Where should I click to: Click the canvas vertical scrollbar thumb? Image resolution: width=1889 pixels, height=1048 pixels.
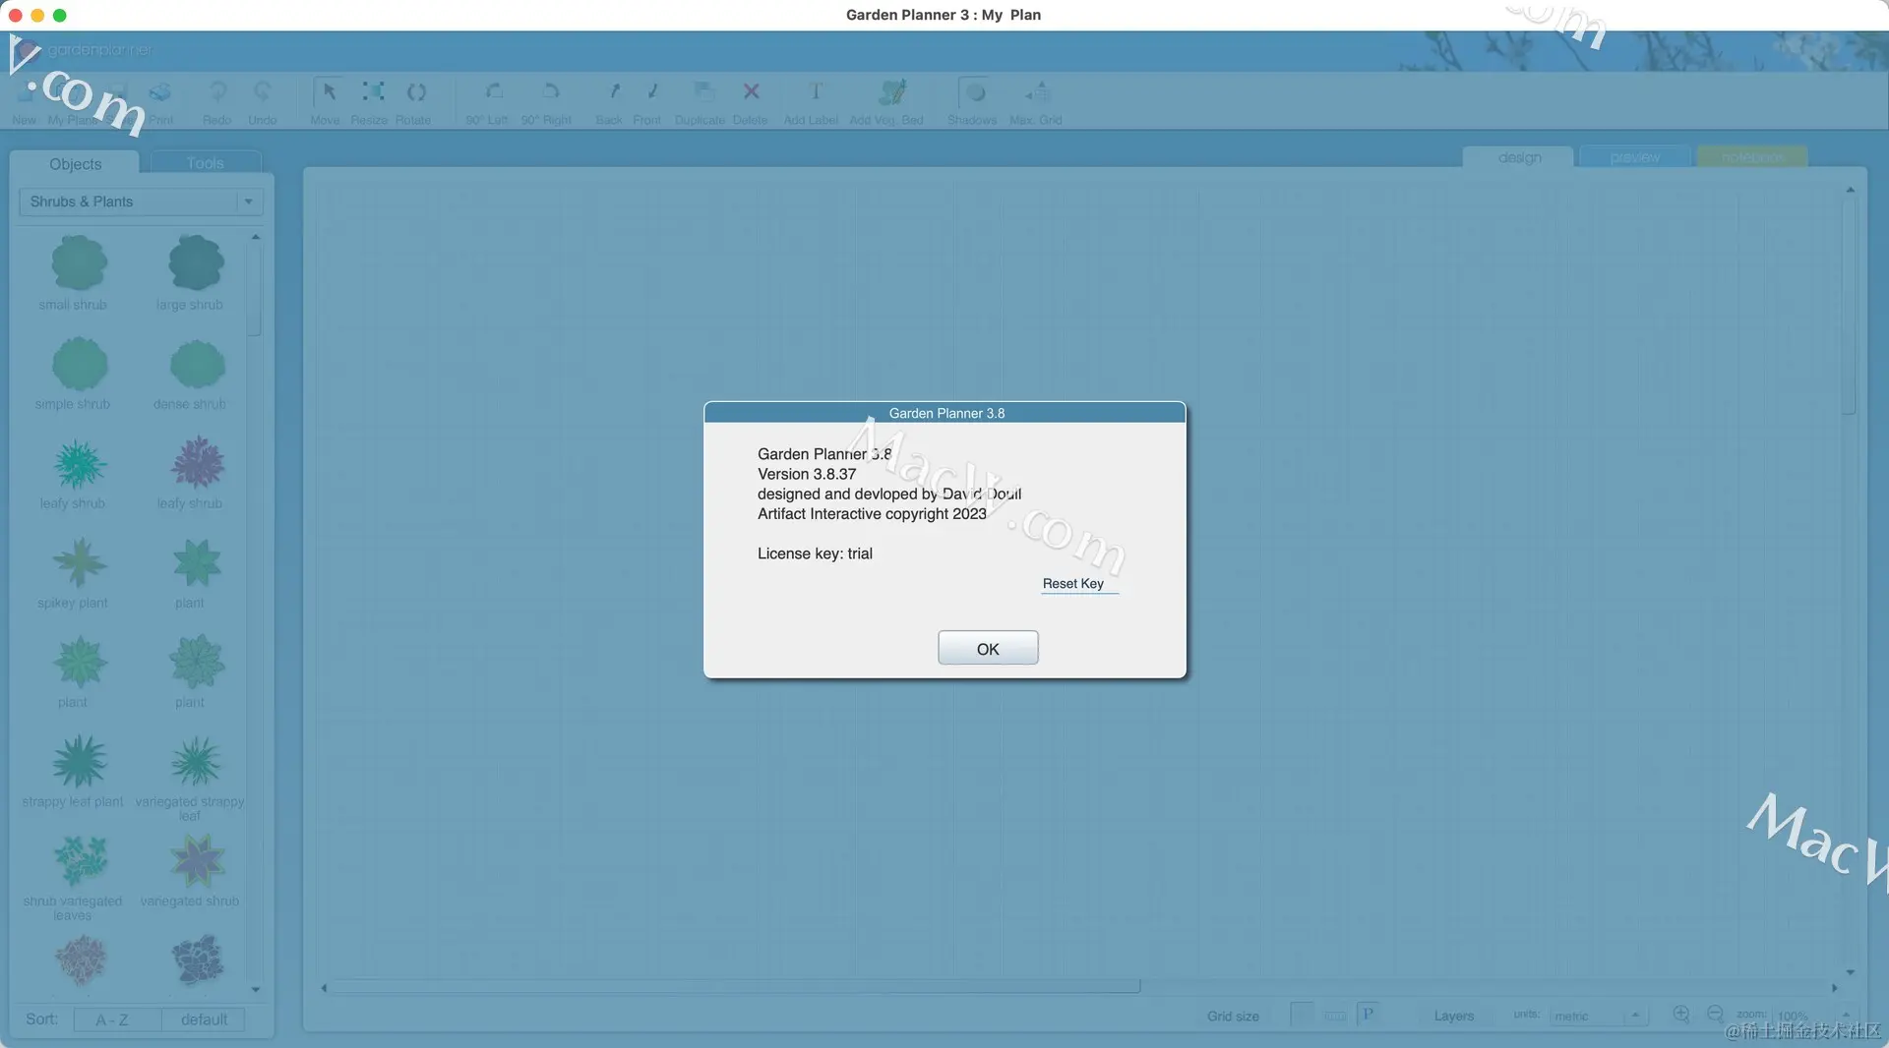[x=1850, y=305]
